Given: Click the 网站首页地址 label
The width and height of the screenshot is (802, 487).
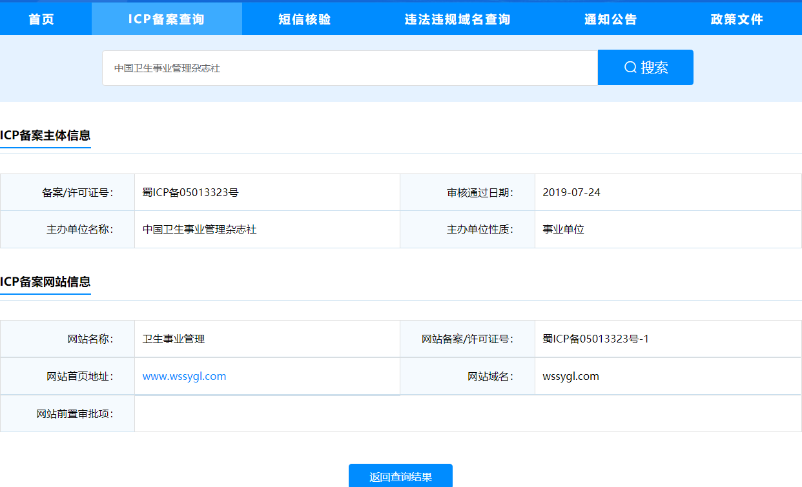Looking at the screenshot, I should (80, 376).
